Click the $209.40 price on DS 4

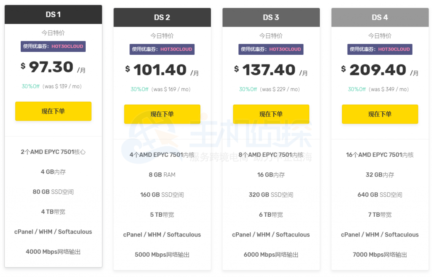pos(377,70)
